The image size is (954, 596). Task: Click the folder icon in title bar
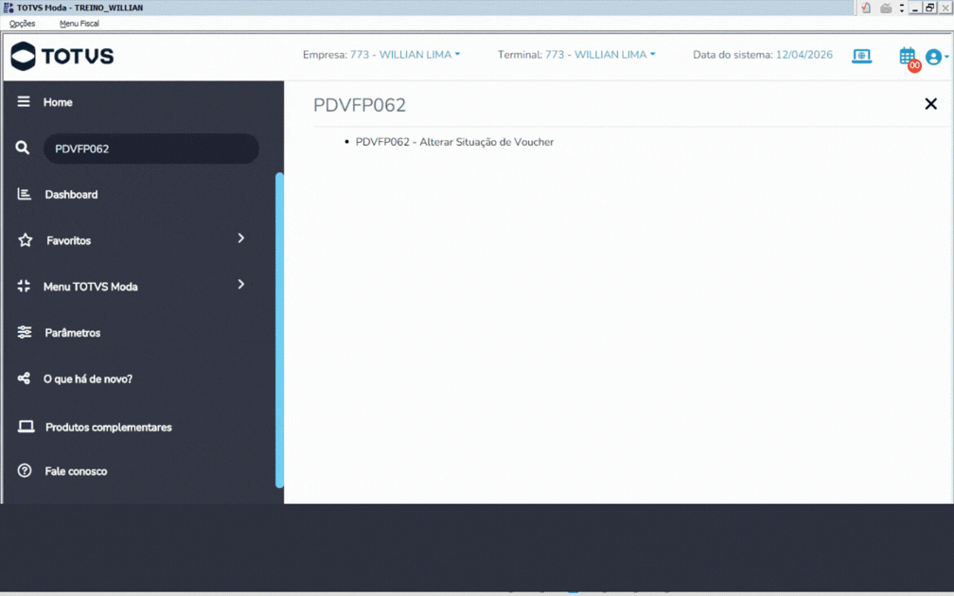coord(886,8)
